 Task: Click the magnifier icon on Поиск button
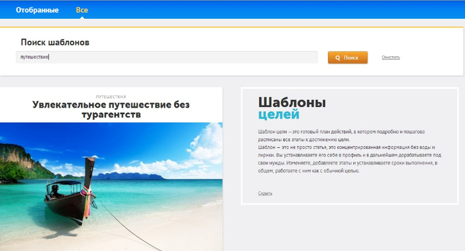pos(338,58)
